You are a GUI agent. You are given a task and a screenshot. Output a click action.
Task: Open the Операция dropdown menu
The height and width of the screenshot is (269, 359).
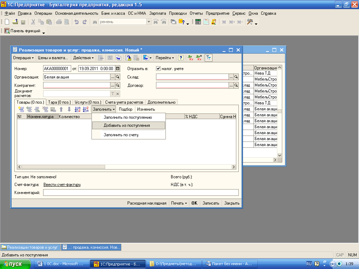tap(23, 58)
